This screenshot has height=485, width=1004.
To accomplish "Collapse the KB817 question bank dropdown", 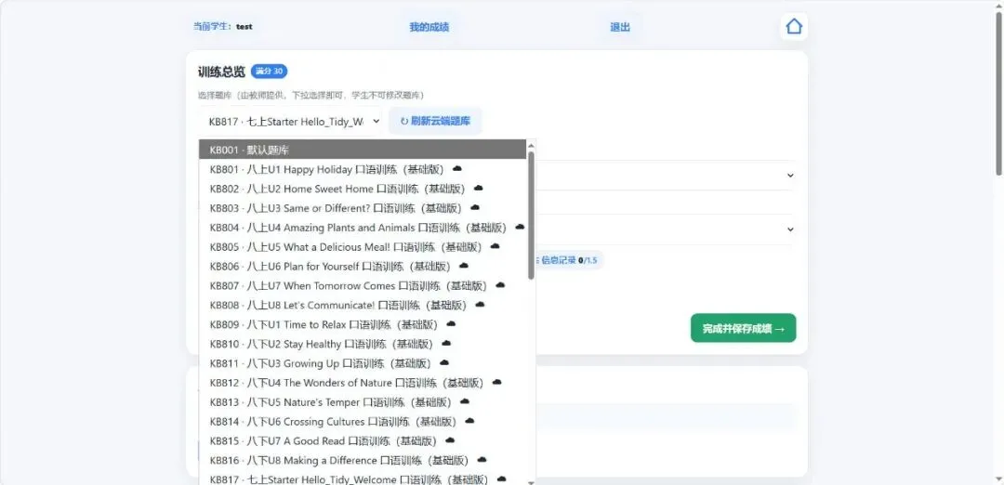I will coord(290,122).
